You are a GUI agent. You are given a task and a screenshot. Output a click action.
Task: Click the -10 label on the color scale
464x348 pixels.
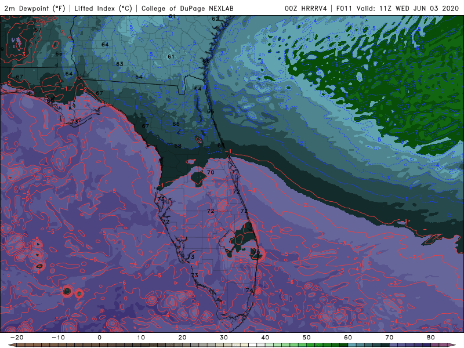click(58, 338)
